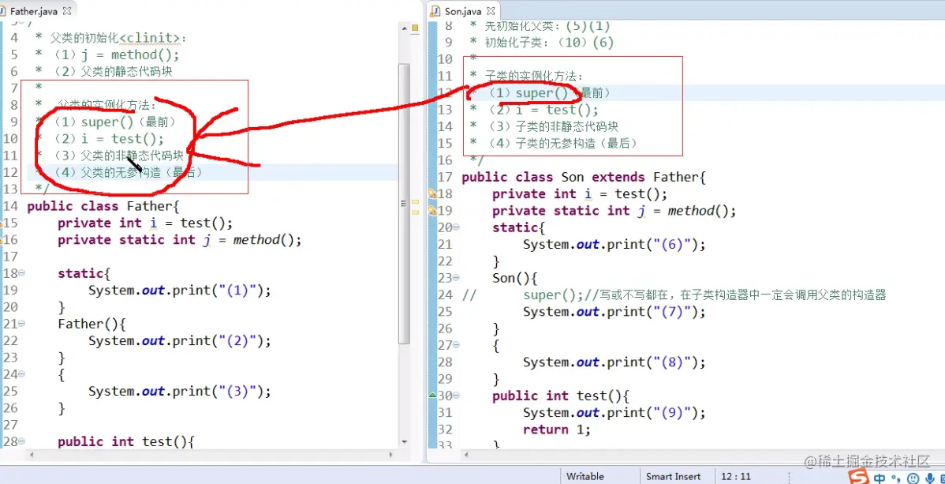Collapse the test() method at Son line 30
The image size is (945, 484).
pos(456,396)
